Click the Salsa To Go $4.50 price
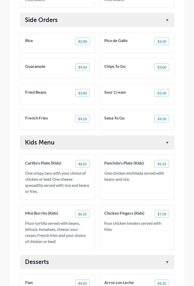The width and height of the screenshot is (194, 286). coord(162,119)
